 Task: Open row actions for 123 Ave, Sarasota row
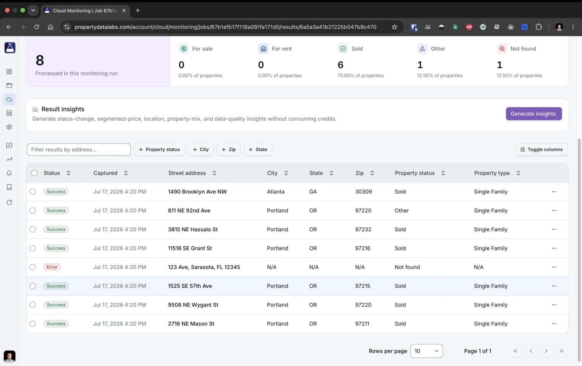[554, 267]
